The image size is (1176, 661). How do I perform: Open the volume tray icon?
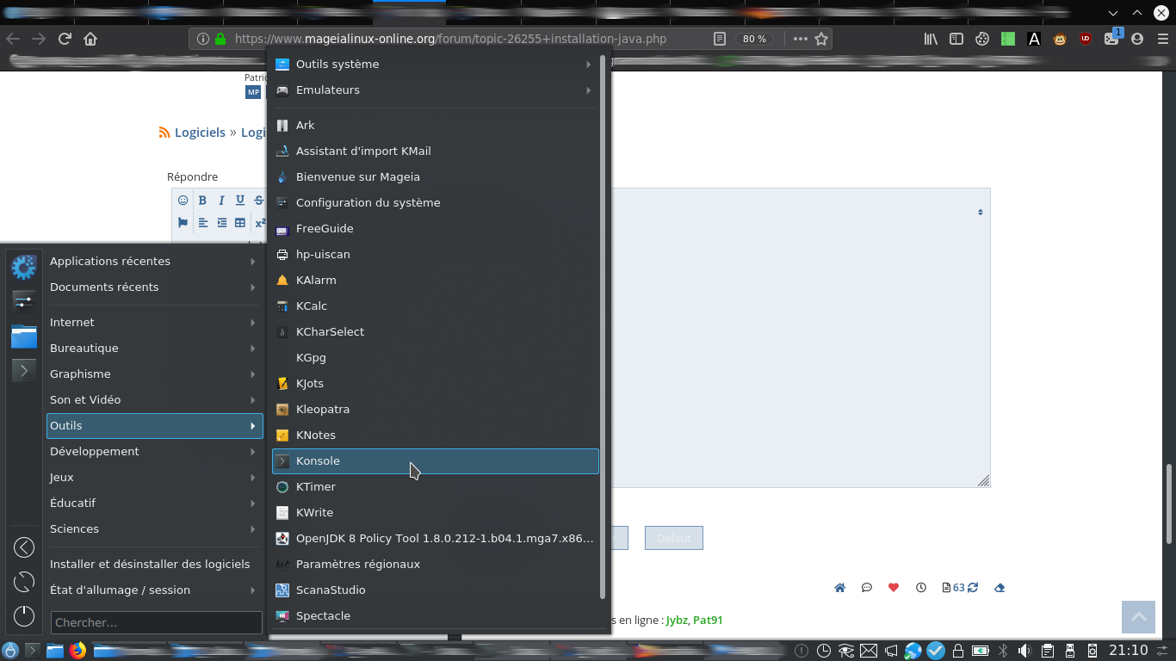[x=1024, y=651]
